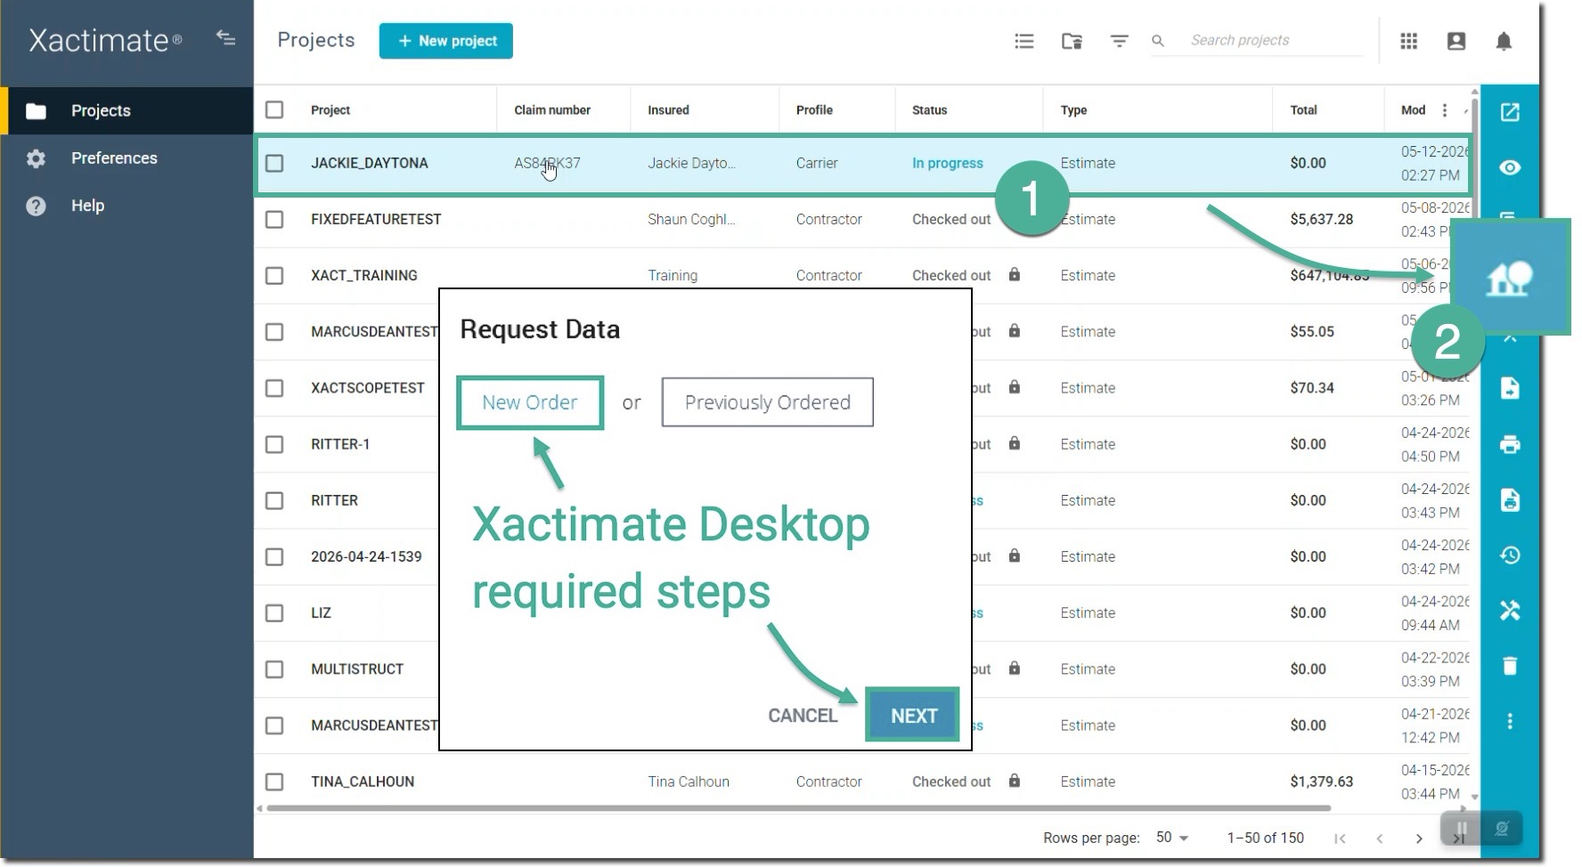1582x867 pixels.
Task: Choose New Order in Request Data
Action: point(530,402)
